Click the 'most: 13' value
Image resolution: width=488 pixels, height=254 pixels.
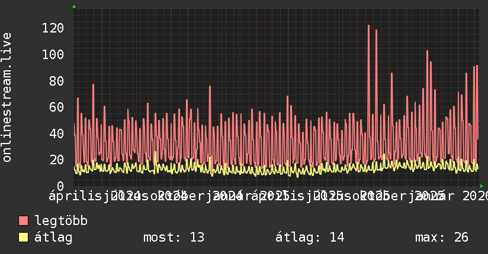(174, 237)
